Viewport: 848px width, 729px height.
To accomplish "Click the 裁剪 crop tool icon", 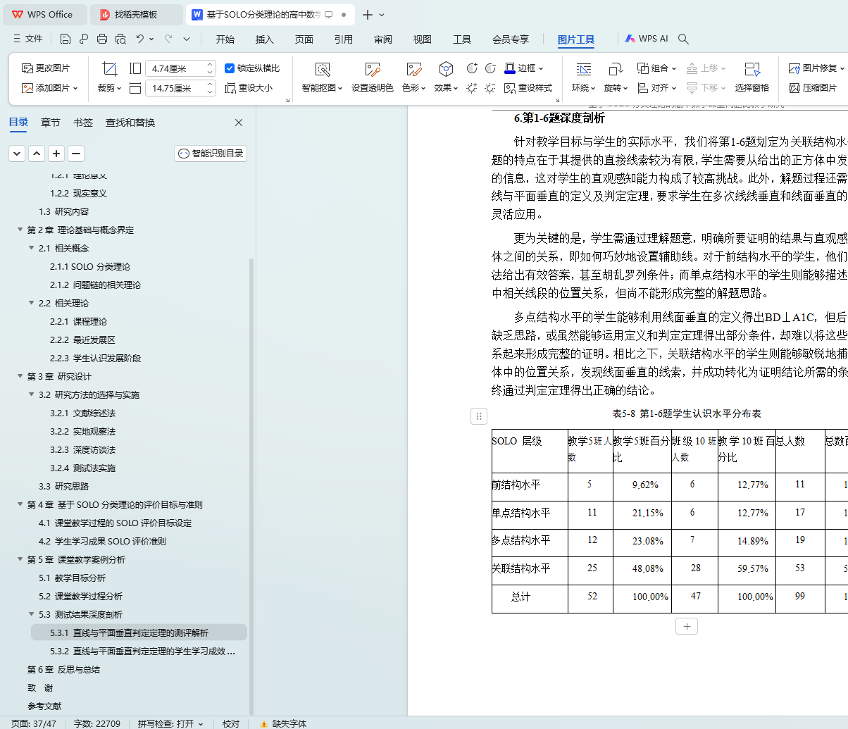I will 109,68.
